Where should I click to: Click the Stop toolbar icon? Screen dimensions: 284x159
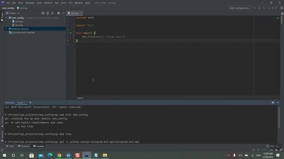[x=276, y=8]
